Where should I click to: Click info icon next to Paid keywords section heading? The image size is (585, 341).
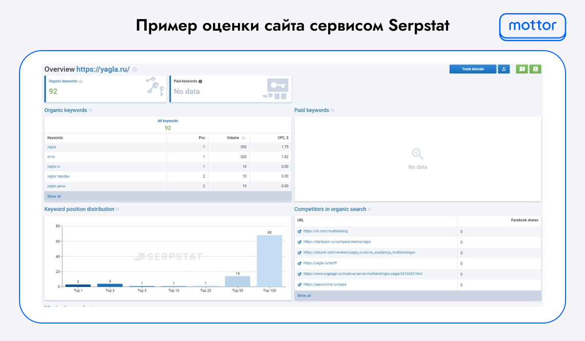[332, 110]
